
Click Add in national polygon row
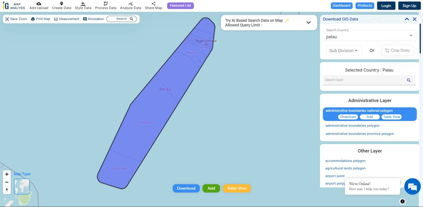tap(370, 117)
